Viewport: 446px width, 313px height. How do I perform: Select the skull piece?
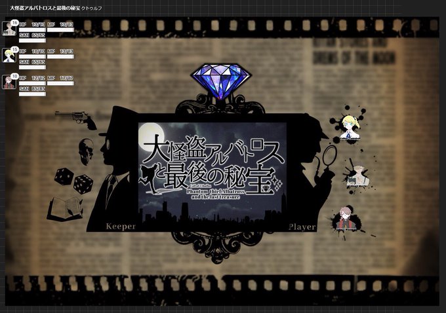coord(86,152)
